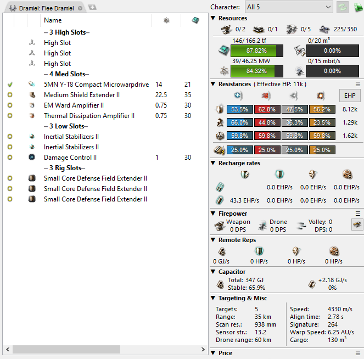This screenshot has height=359, width=364.
Task: Click the horizontal scrollbar thumb under fitting list
Action: pyautogui.click(x=66, y=349)
